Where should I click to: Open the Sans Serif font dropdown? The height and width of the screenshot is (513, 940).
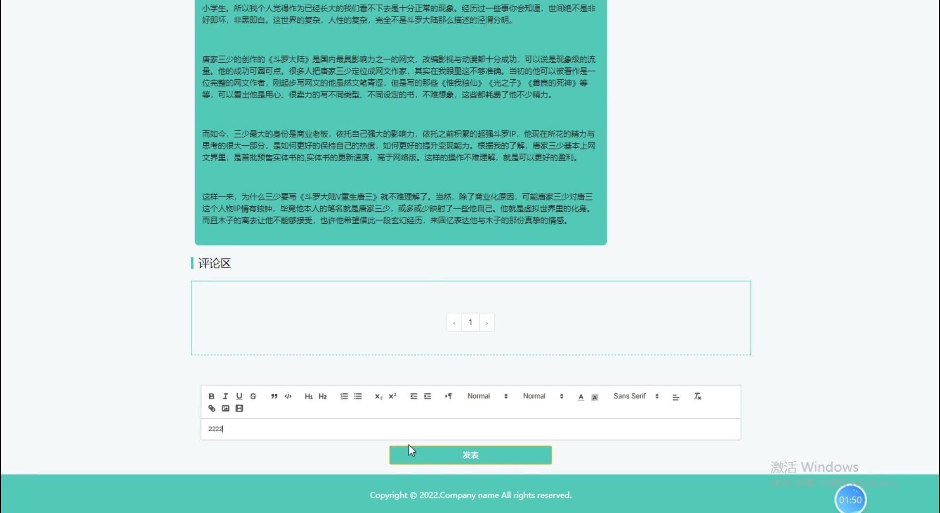coord(636,396)
